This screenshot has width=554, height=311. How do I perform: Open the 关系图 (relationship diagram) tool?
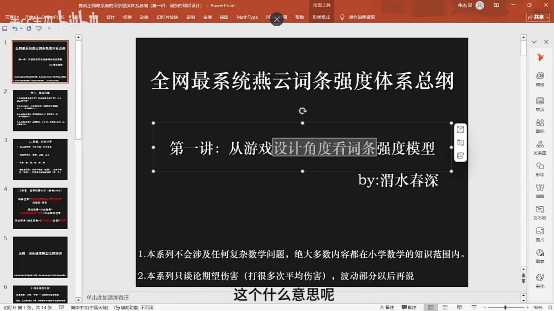(x=540, y=148)
